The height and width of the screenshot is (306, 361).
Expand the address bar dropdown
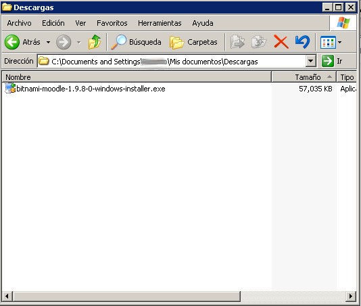pos(311,61)
